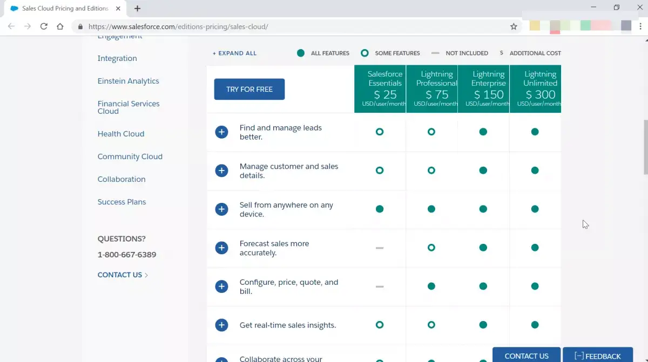
Task: Click the address bar URL
Action: 178,26
